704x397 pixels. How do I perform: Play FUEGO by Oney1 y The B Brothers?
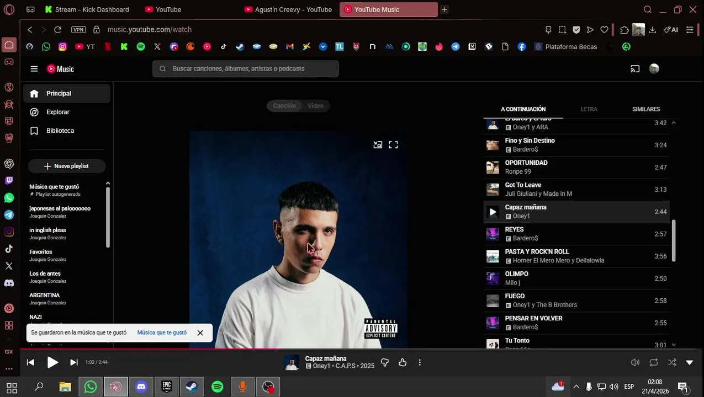tap(577, 301)
